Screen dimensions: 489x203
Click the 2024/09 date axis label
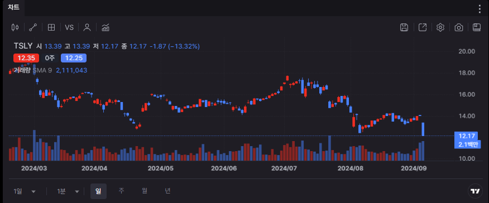pos(414,168)
